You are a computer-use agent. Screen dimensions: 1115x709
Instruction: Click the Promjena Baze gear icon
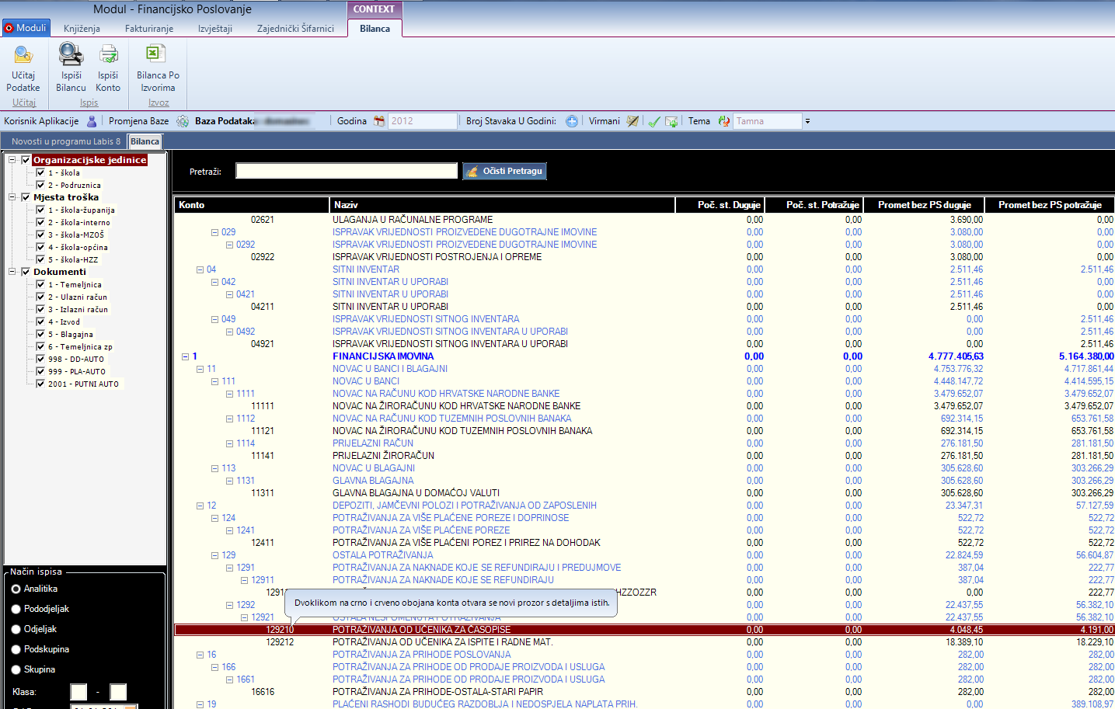coord(183,121)
